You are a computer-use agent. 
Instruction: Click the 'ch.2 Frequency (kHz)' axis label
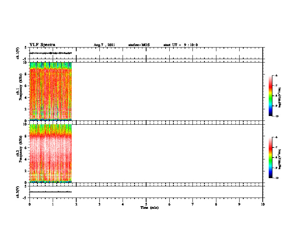[x=19, y=149]
